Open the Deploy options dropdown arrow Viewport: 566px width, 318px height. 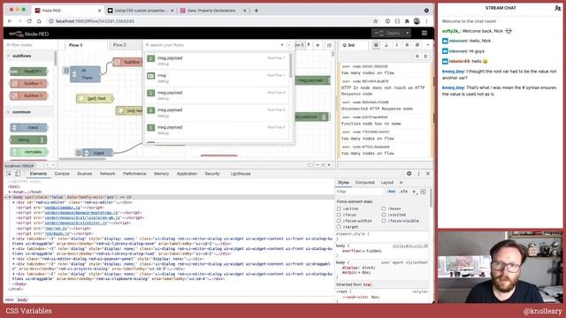point(408,34)
